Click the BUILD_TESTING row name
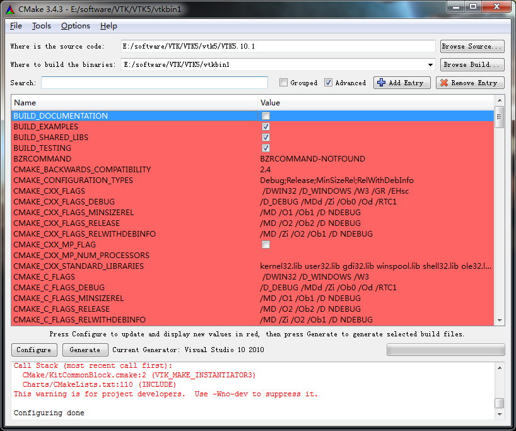Screen dimensions: 516x431 click(42, 148)
